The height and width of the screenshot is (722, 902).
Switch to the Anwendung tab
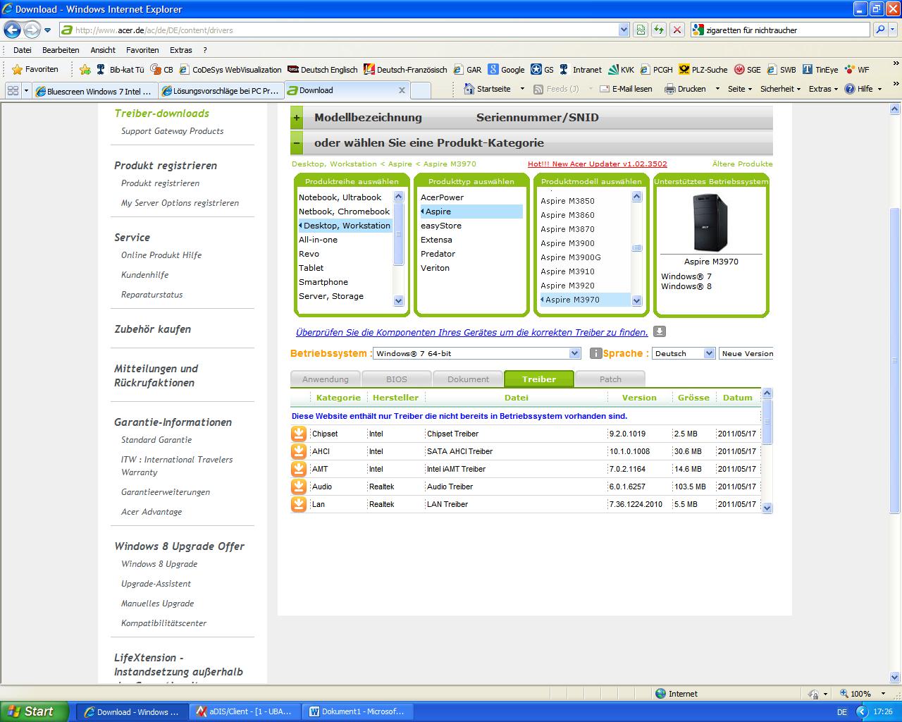(x=326, y=379)
